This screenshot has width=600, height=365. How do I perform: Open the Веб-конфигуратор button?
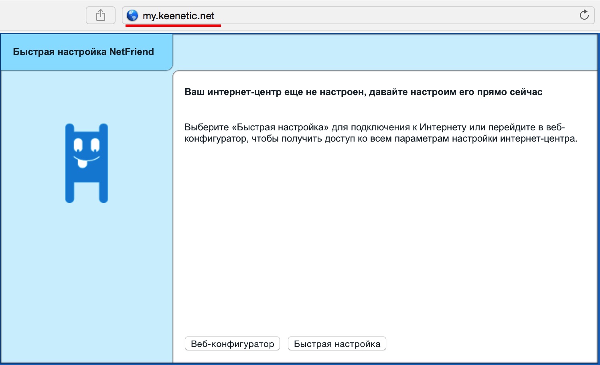[232, 344]
